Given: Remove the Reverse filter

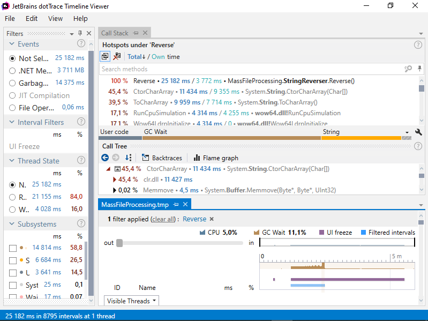Looking at the screenshot, I should (x=212, y=219).
